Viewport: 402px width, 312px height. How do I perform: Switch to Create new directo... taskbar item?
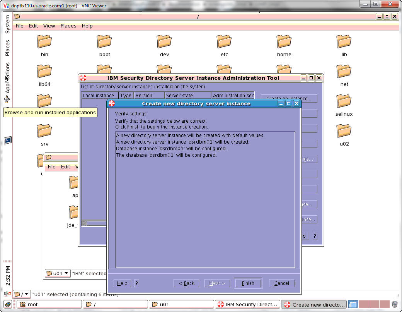[314, 305]
